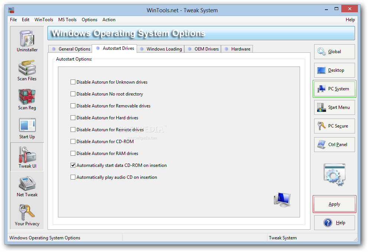The width and height of the screenshot is (368, 252).
Task: Open the Edit menu
Action: click(x=26, y=20)
